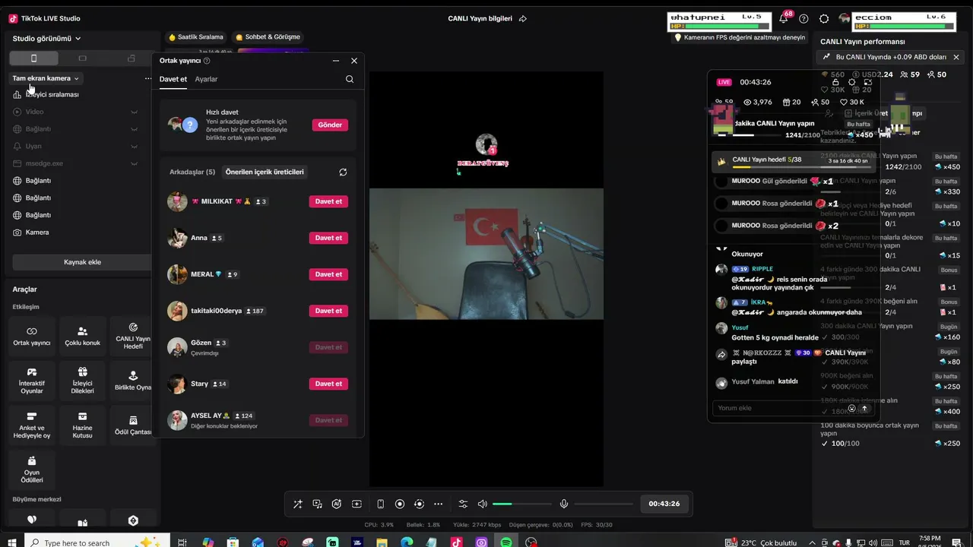Click Gönder for quick invite
Viewport: 973px width, 547px height.
click(x=330, y=125)
